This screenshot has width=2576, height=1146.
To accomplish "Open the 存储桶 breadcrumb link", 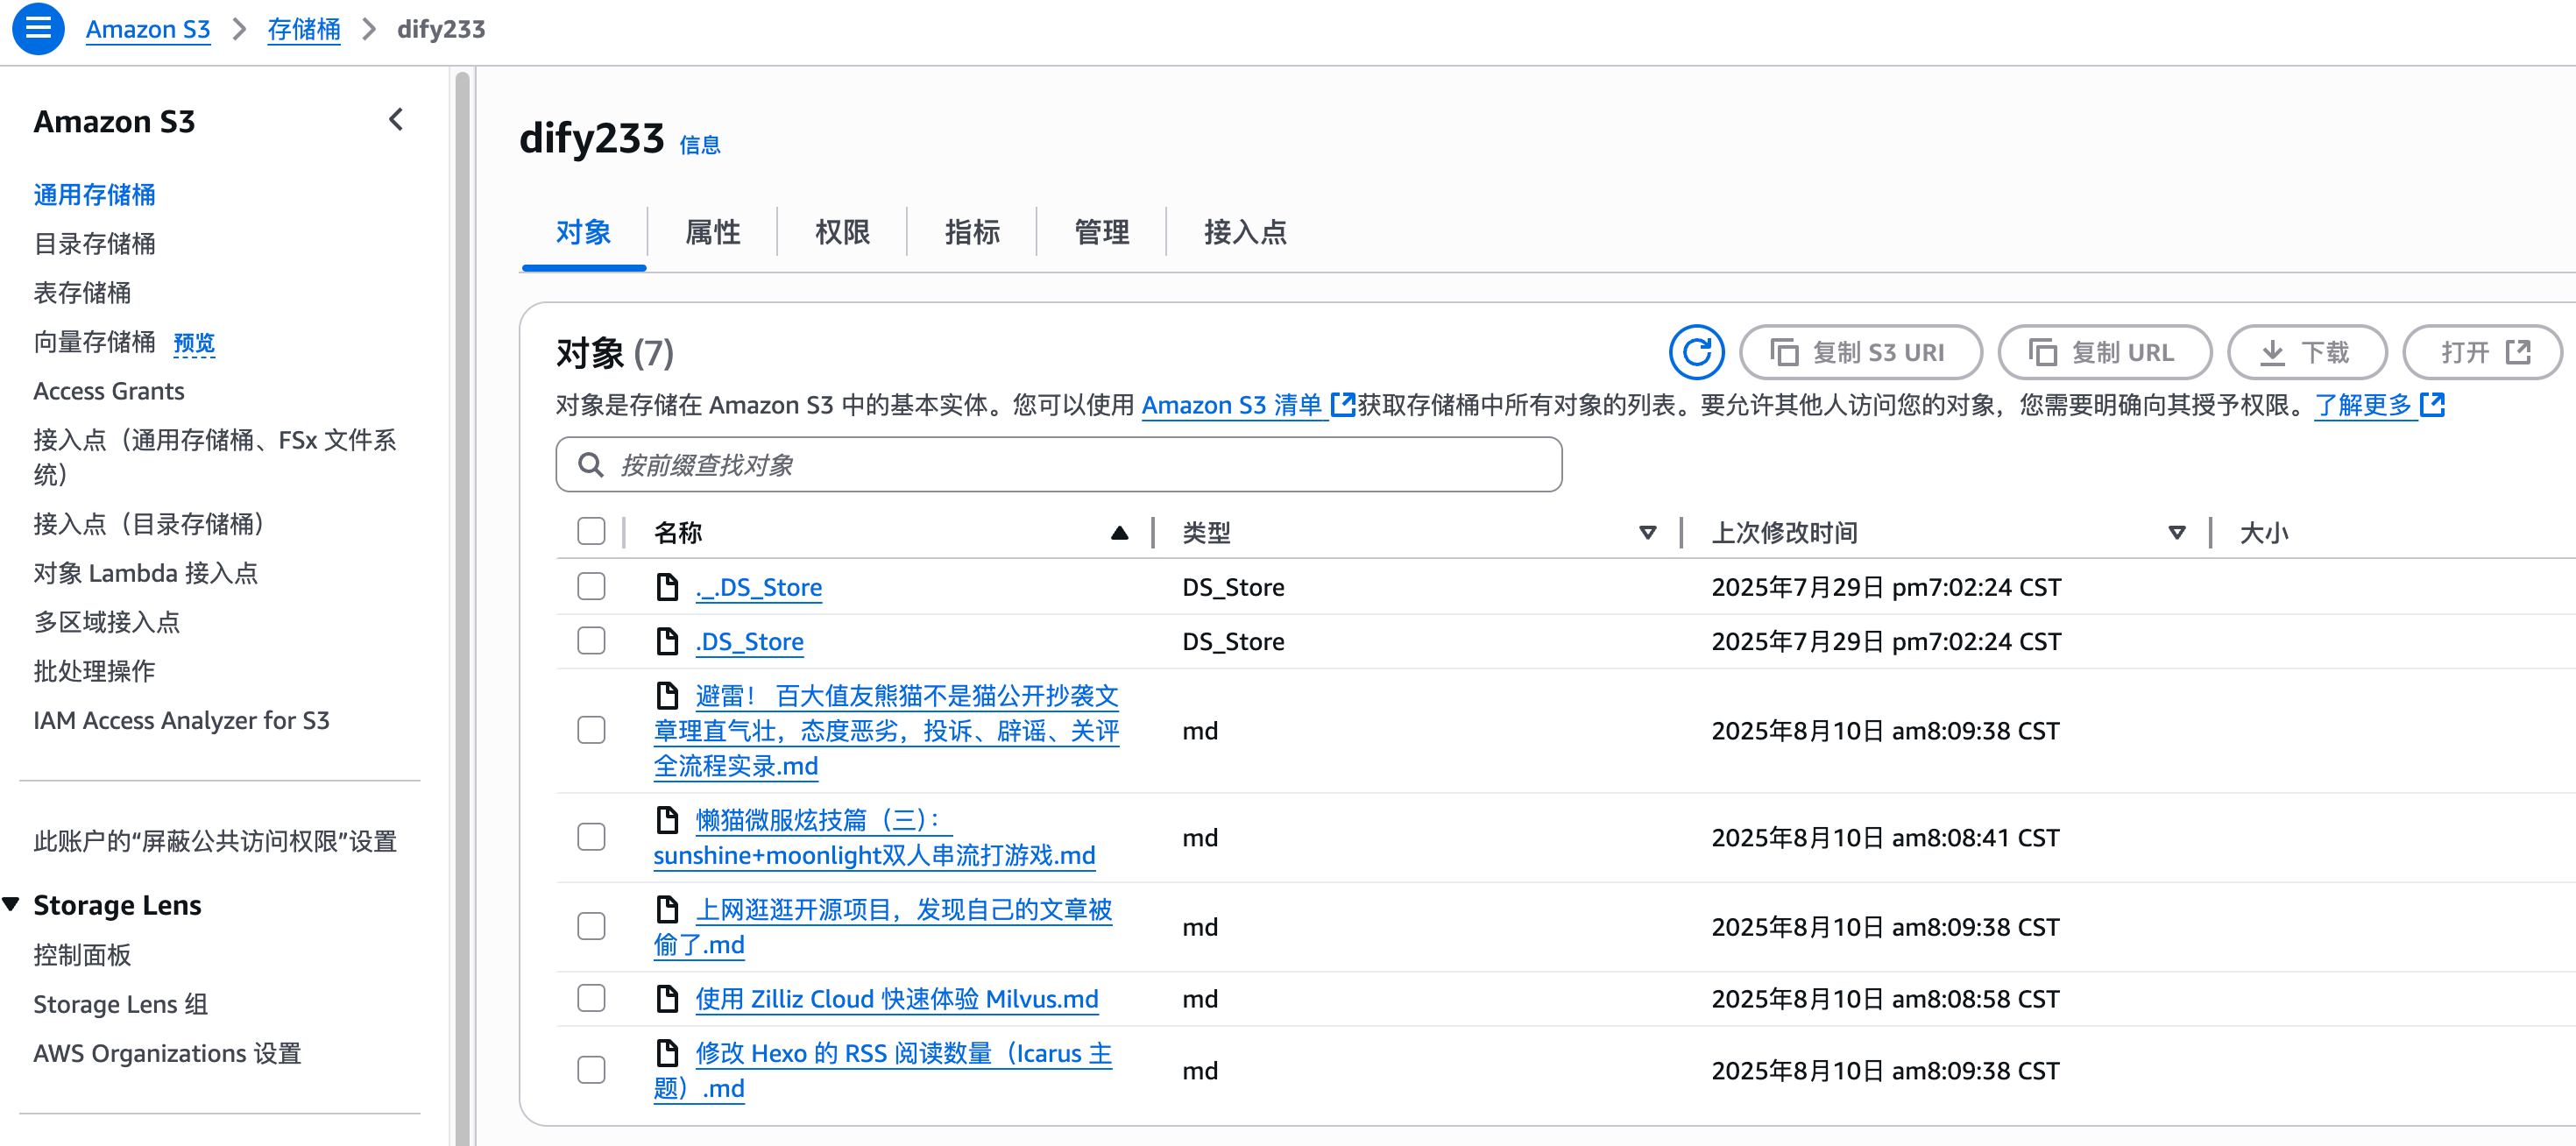I will pyautogui.click(x=303, y=29).
